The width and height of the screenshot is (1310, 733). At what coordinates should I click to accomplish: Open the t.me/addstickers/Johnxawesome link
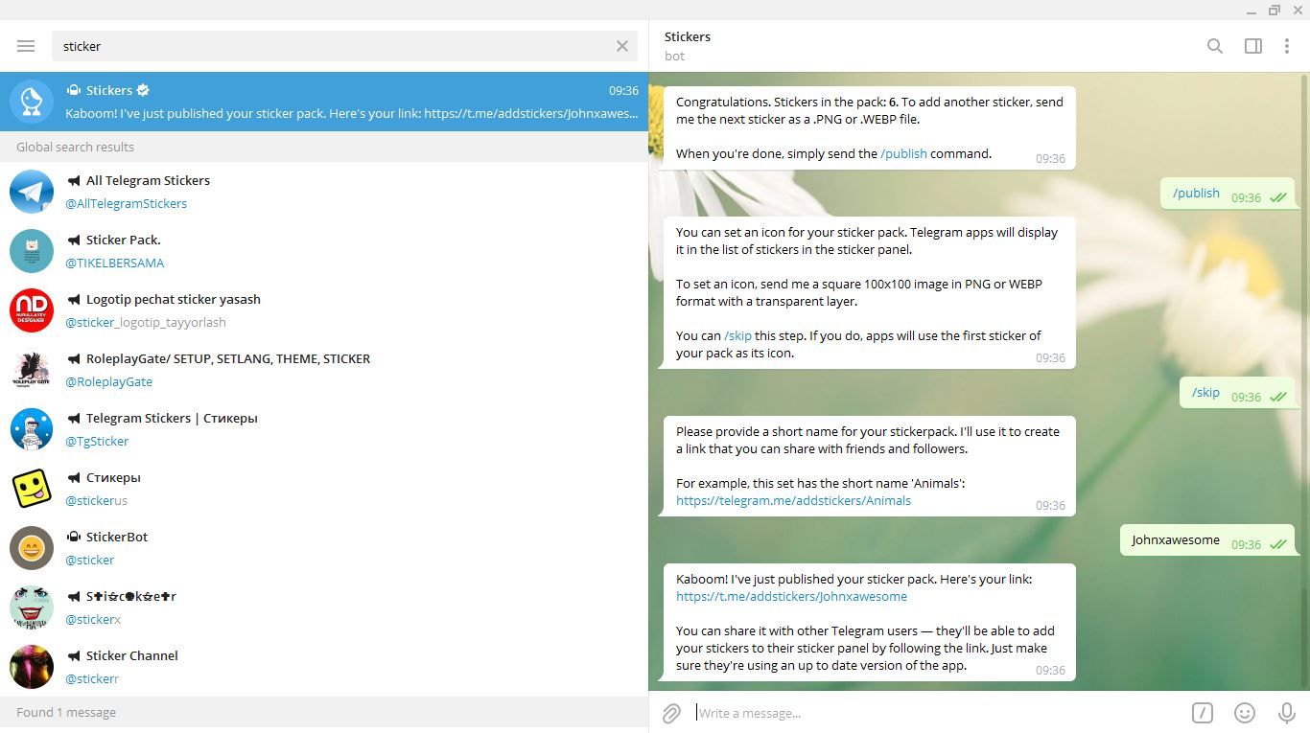pyautogui.click(x=791, y=596)
